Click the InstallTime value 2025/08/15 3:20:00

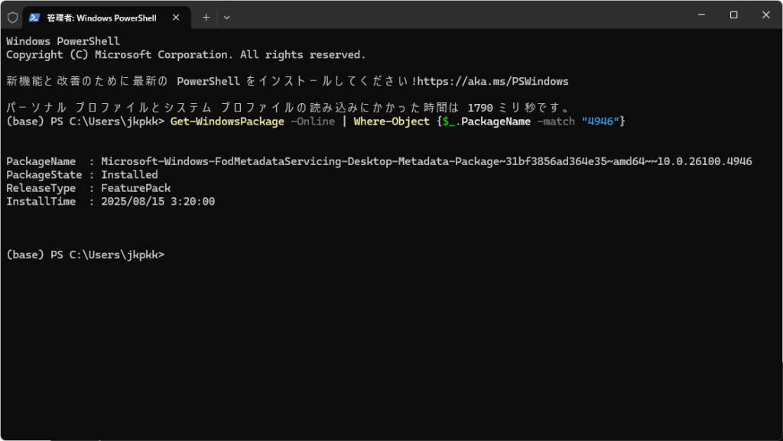pyautogui.click(x=158, y=202)
